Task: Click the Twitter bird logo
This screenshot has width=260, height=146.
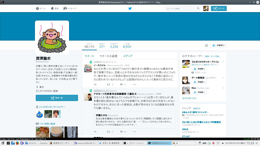Action: pyautogui.click(x=130, y=9)
